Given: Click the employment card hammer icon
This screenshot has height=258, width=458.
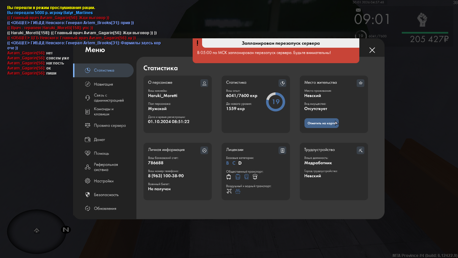Looking at the screenshot, I should [x=360, y=150].
